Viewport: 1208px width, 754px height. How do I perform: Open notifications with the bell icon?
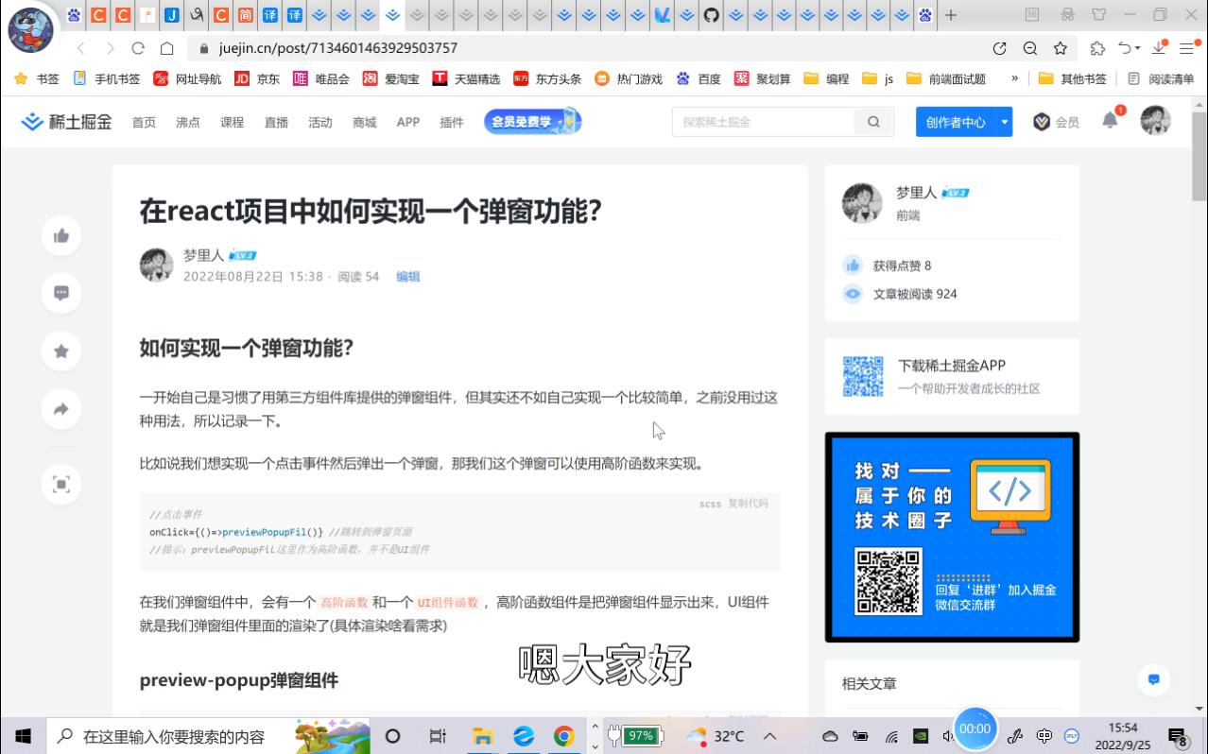1108,121
